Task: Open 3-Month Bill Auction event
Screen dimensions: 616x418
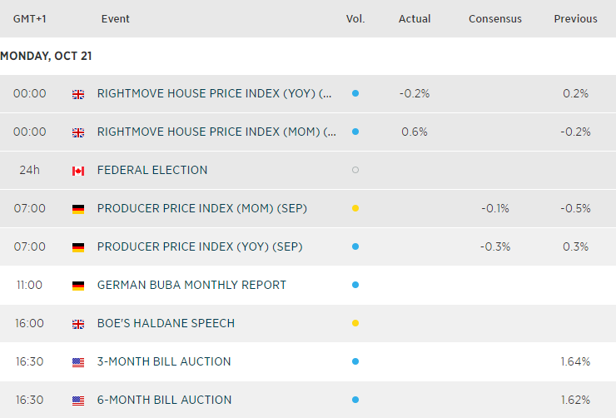Action: [x=164, y=362]
